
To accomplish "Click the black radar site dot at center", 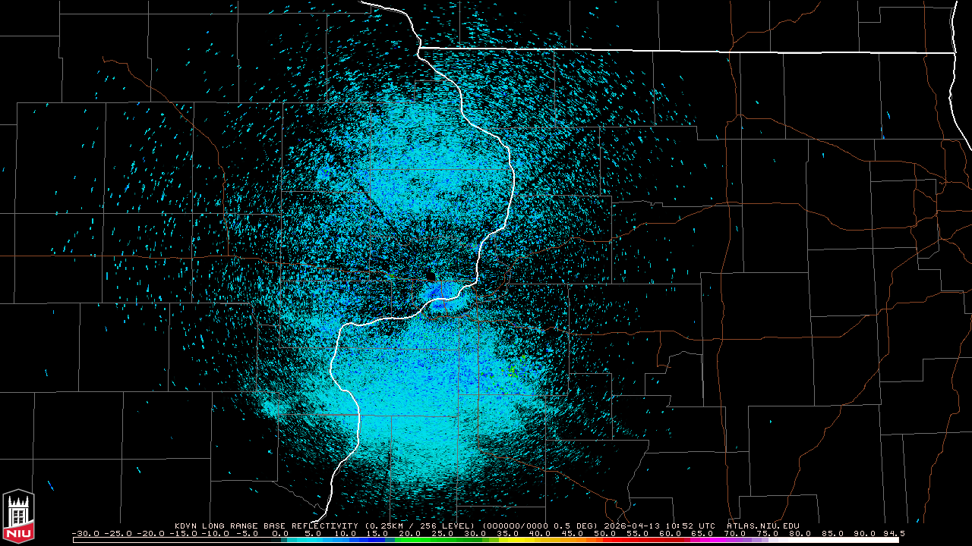I will 431,277.
